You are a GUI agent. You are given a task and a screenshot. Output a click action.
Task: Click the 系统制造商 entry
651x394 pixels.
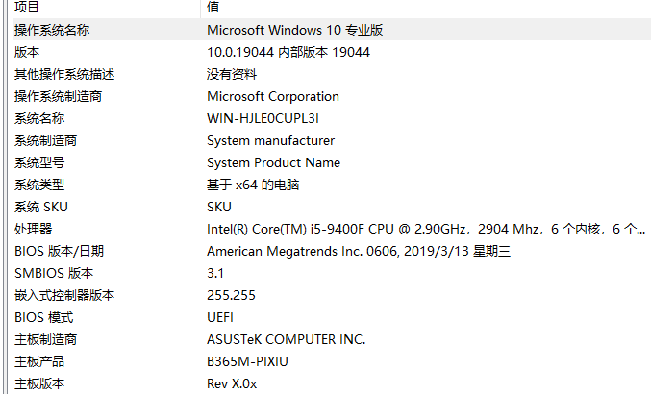click(x=45, y=140)
